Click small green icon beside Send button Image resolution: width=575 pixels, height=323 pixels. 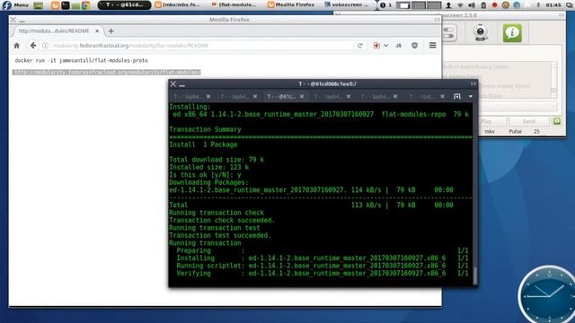click(557, 121)
